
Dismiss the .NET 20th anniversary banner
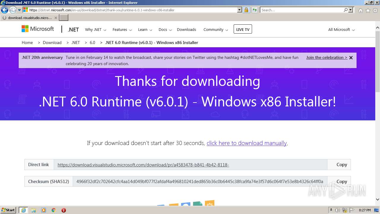pos(351,58)
